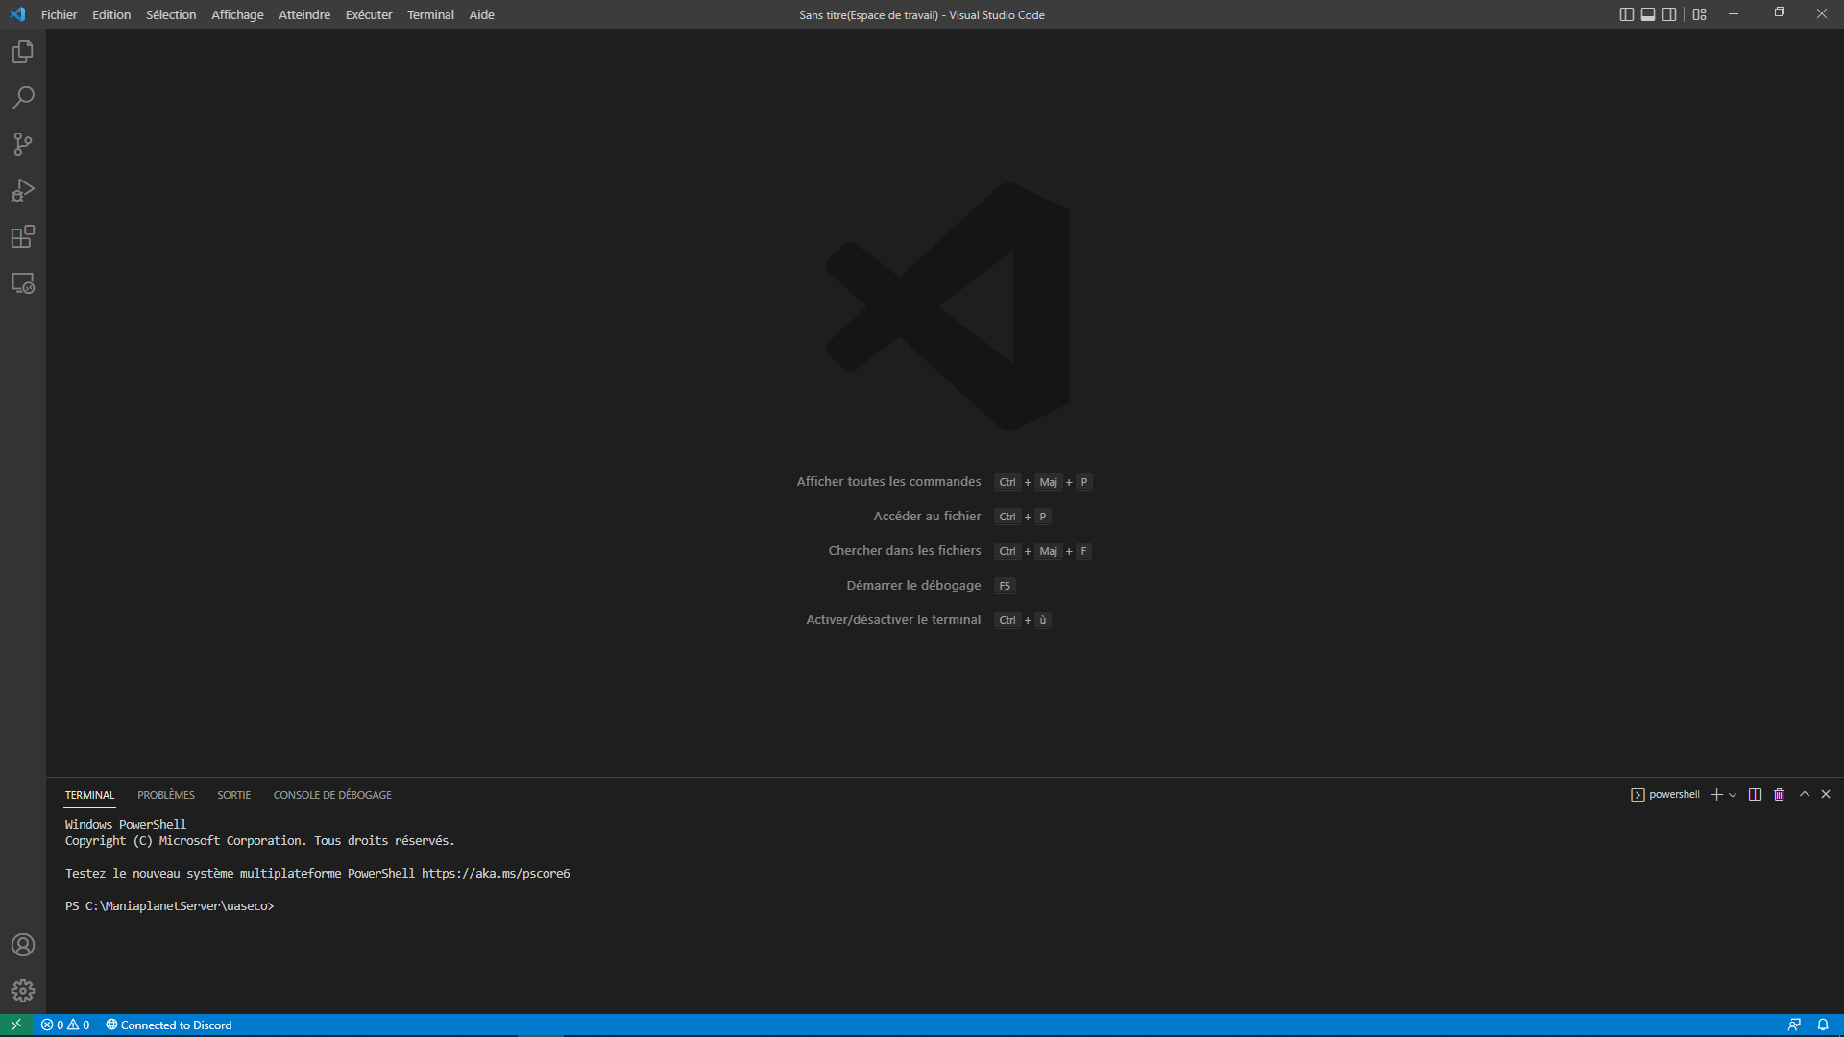Open Remote window via green status icon
Screen dimensions: 1844x1037
[x=15, y=1025]
